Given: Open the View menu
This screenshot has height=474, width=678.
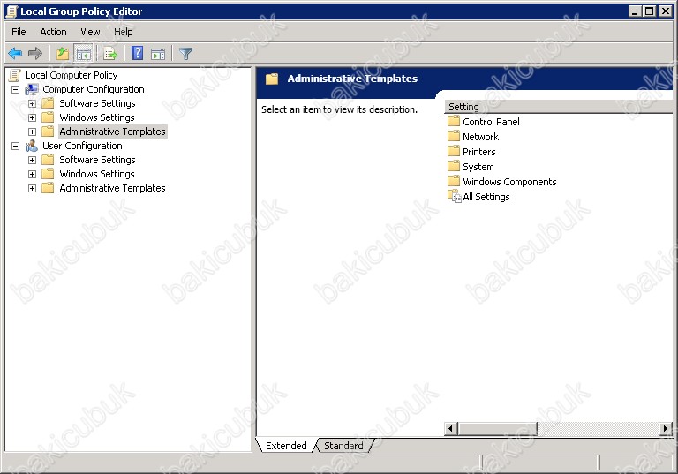Looking at the screenshot, I should pyautogui.click(x=90, y=32).
